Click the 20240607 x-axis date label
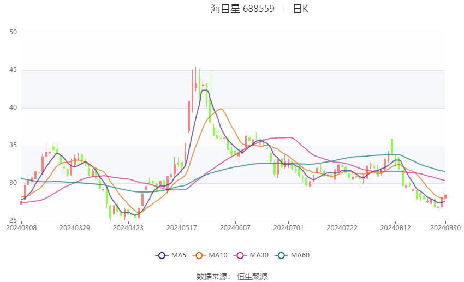 pos(235,228)
